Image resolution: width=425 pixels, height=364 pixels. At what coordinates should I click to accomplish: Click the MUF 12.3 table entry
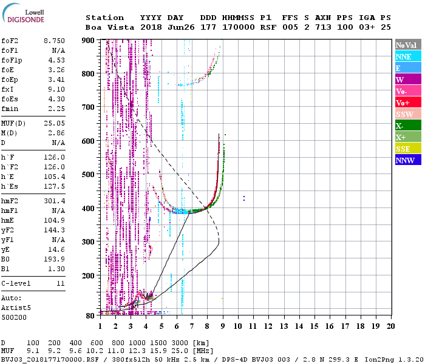click(137, 351)
